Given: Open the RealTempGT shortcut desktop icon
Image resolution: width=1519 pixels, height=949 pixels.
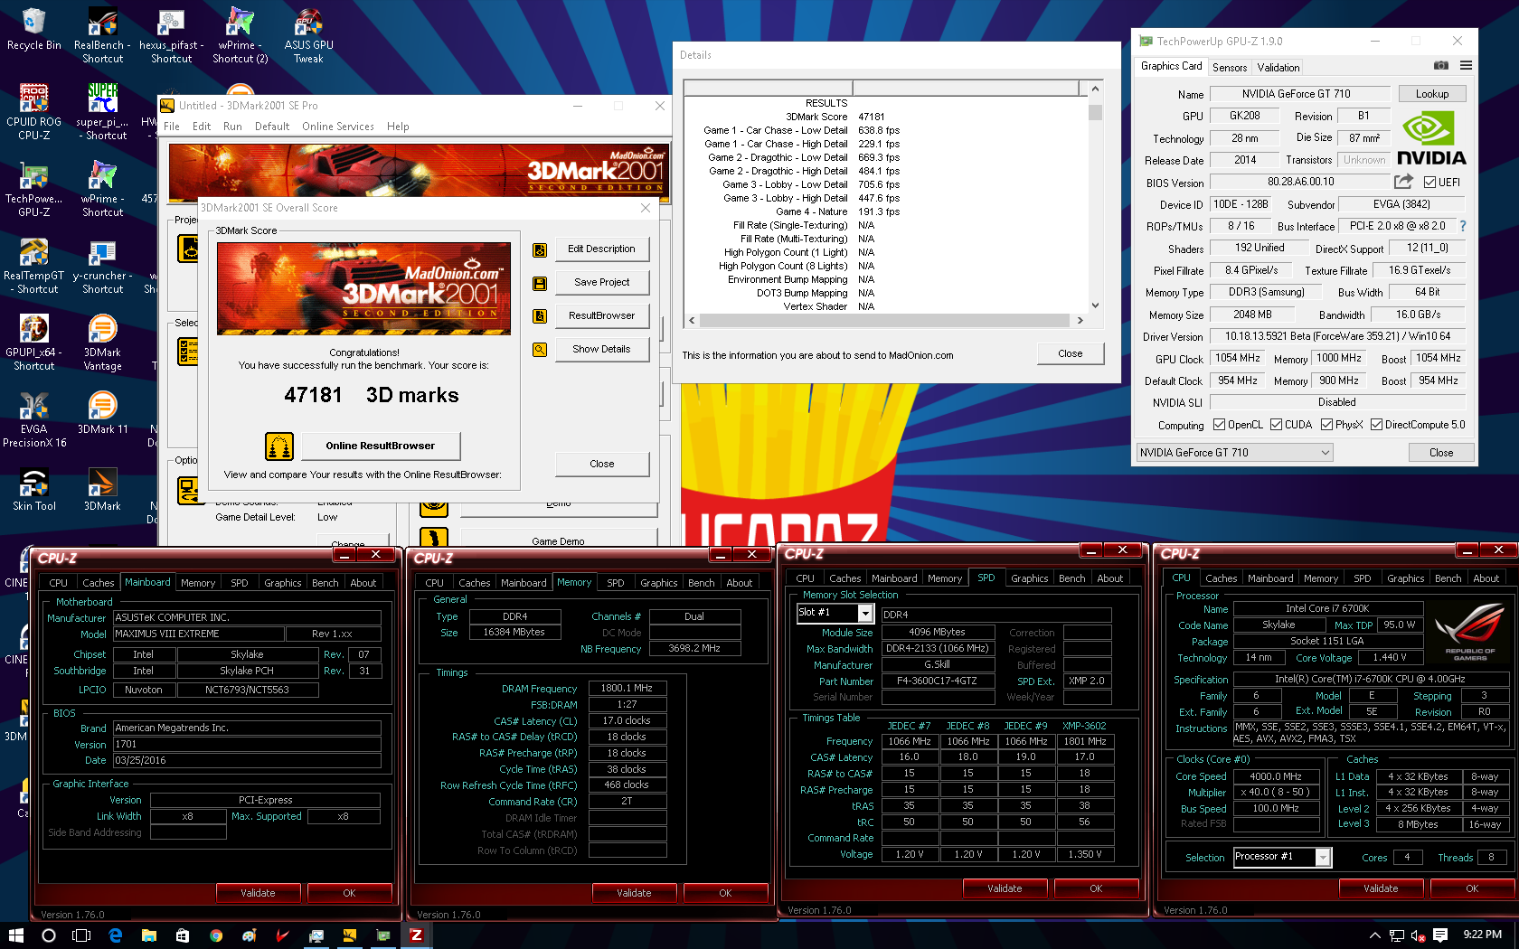Looking at the screenshot, I should [x=34, y=267].
